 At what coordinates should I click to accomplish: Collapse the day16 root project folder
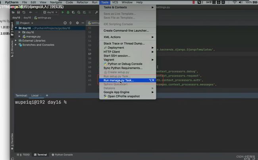click(x=16, y=28)
